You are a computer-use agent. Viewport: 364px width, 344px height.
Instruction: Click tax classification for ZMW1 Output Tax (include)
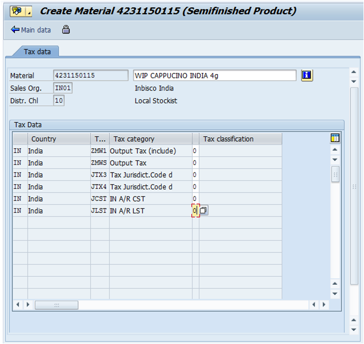(195, 151)
